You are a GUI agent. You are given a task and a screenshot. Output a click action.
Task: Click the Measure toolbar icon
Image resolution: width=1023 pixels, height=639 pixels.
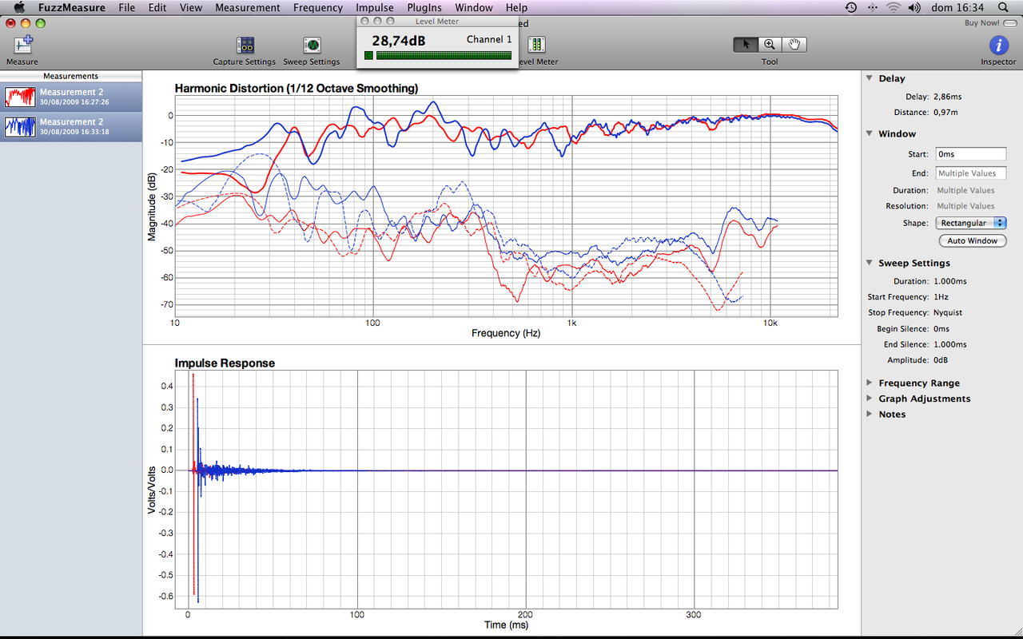[22, 45]
